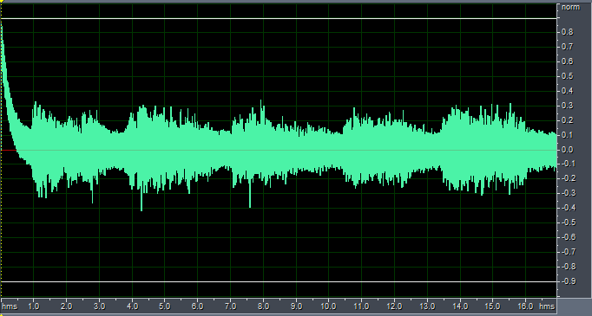The image size is (592, 316).
Task: Click the -0.9 value on amplitude ruler
Action: pos(568,281)
